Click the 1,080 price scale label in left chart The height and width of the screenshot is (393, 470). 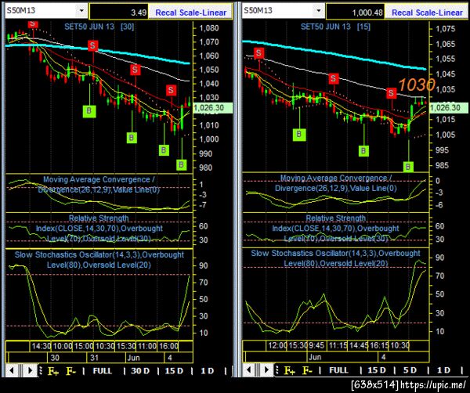click(x=209, y=28)
